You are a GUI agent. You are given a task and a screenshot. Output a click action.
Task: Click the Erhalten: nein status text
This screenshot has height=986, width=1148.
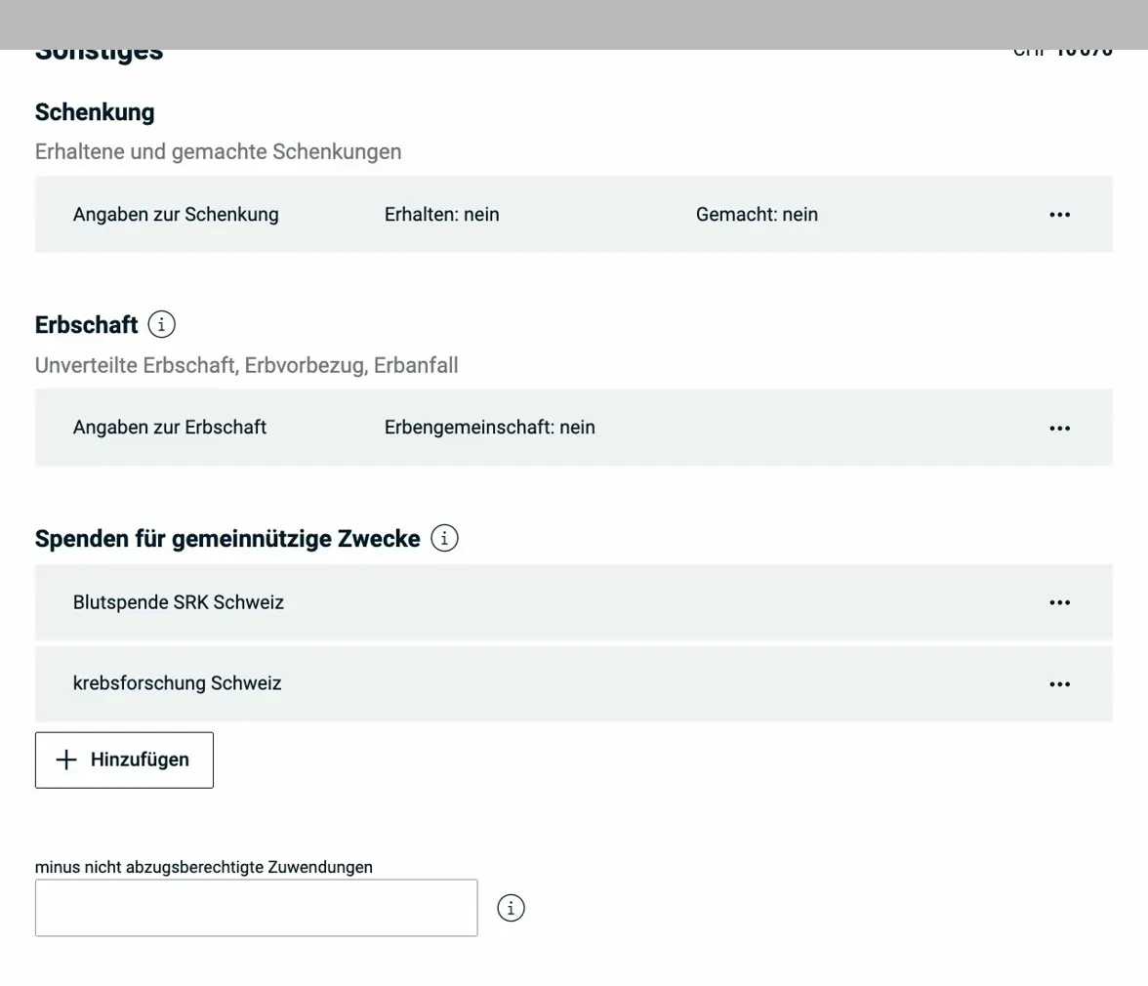(x=442, y=214)
